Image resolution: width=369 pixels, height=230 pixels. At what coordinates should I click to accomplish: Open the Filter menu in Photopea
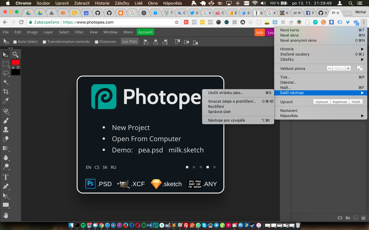(x=79, y=32)
